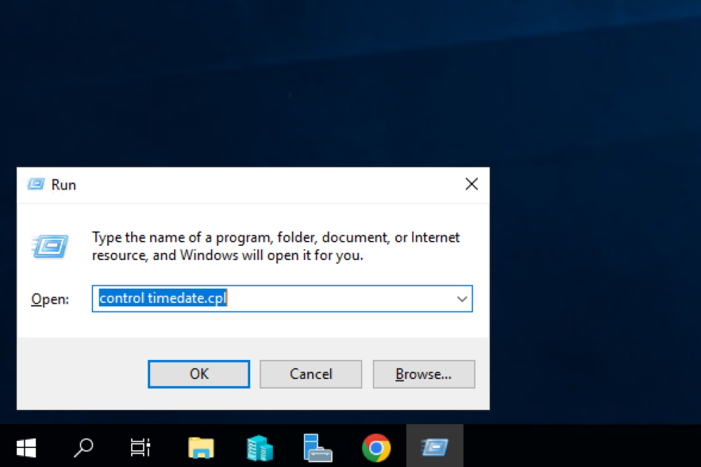Select the active Run taskbar button
Viewport: 701px width, 467px height.
434,447
